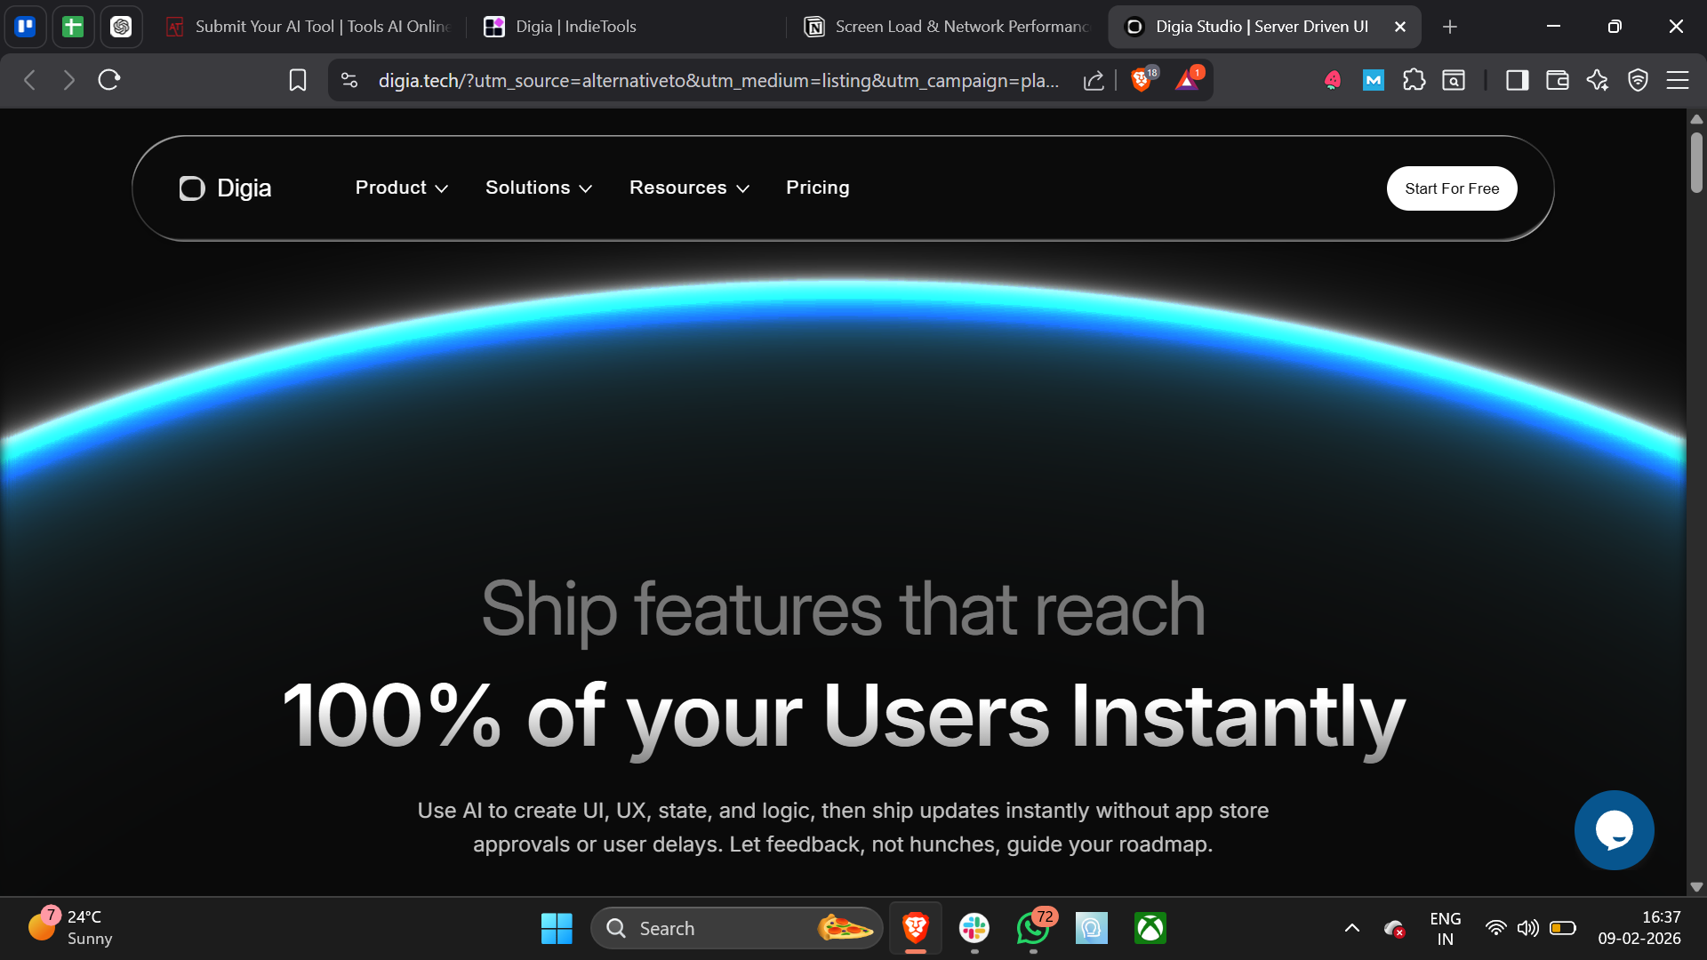The height and width of the screenshot is (960, 1707).
Task: Bookmark this page with the bookmark icon
Action: pos(298,80)
